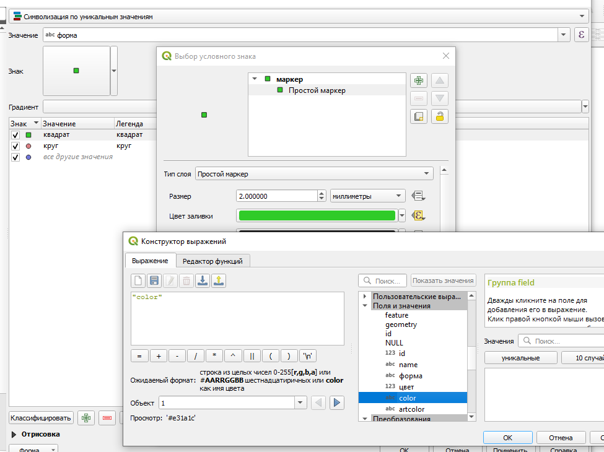Click the add symbol layer plus icon
604x452 pixels.
click(x=419, y=80)
